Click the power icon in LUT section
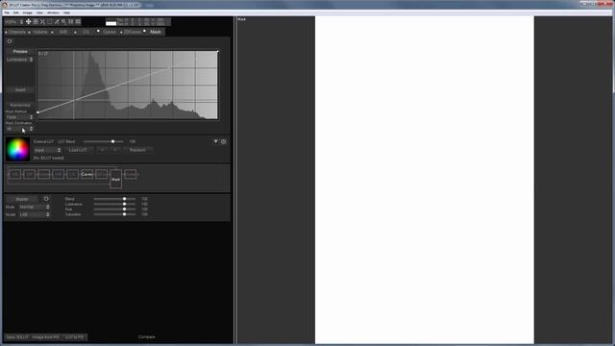 pos(224,141)
